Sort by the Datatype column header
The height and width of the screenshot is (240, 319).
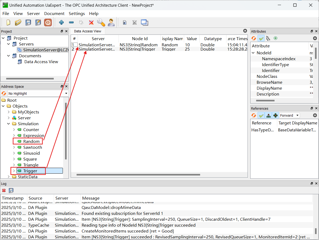coord(213,39)
